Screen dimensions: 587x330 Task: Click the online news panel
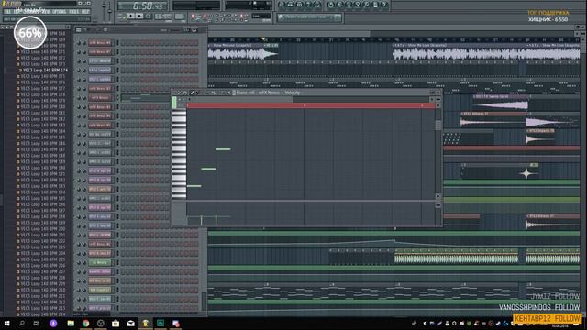tap(309, 17)
